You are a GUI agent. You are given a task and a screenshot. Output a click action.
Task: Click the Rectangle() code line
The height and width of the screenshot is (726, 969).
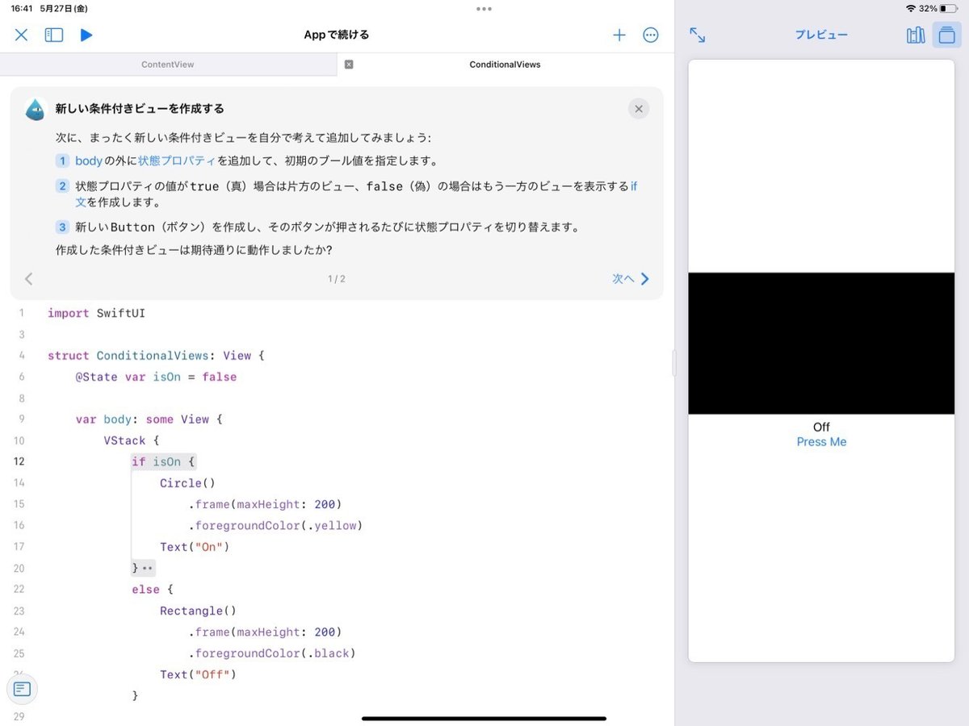[198, 611]
